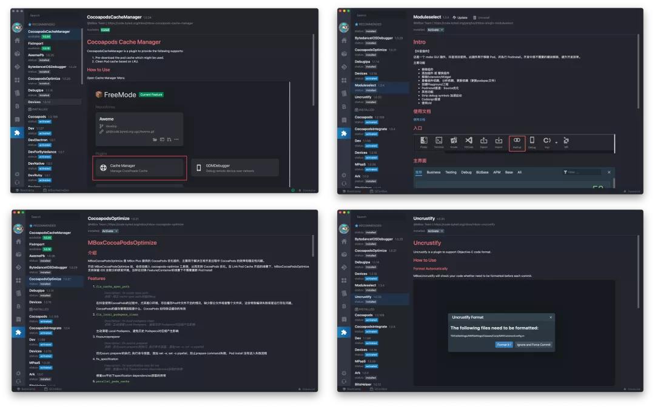Click the avatar in Uncrustify window sidebar

(344, 228)
